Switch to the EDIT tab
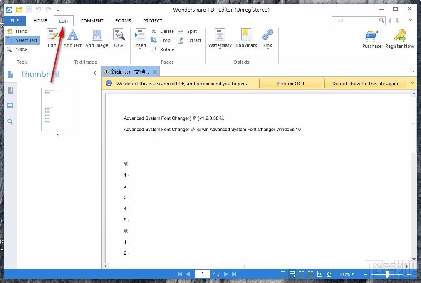This screenshot has width=421, height=283. [64, 21]
